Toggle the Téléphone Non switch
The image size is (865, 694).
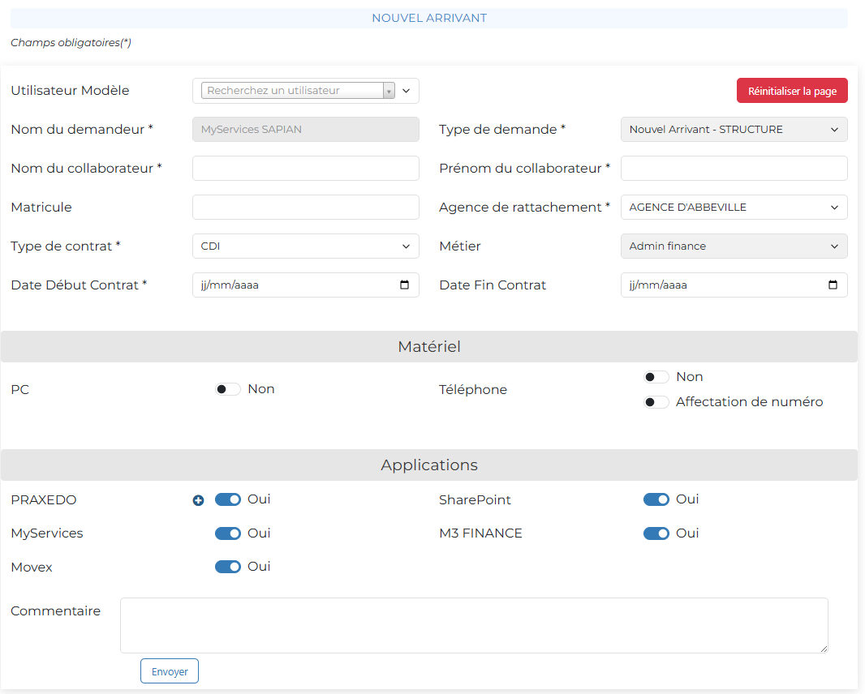click(x=656, y=377)
